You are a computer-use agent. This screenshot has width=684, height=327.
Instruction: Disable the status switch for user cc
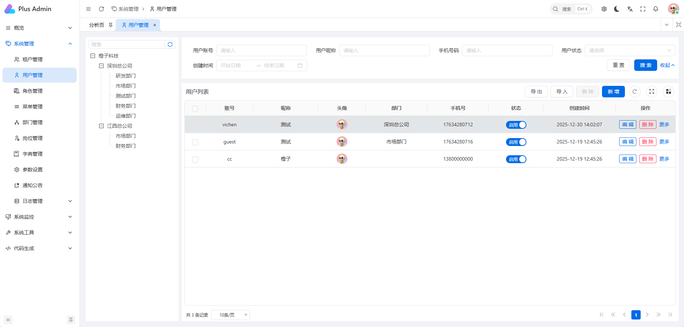516,159
